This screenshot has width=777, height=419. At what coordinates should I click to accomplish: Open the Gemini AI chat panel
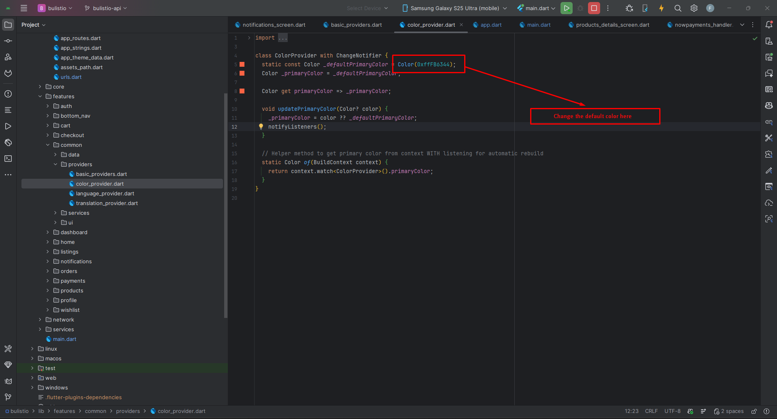tap(769, 73)
